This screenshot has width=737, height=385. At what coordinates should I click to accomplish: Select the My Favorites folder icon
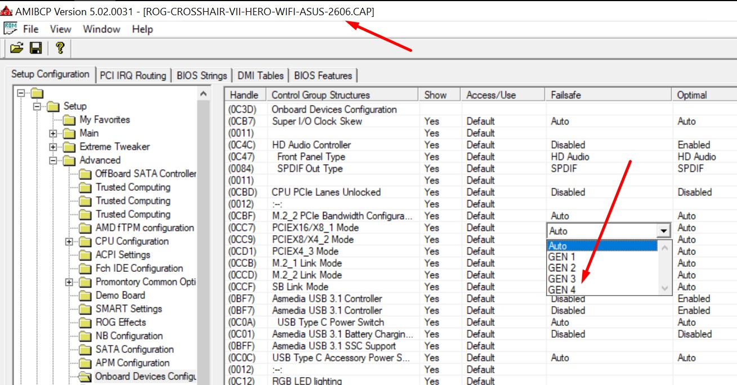tap(69, 120)
